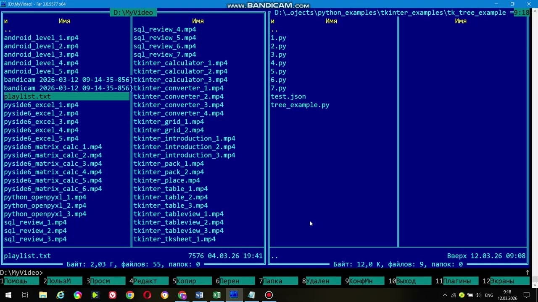Switch to Far Manager taskbar icon

pos(234,295)
